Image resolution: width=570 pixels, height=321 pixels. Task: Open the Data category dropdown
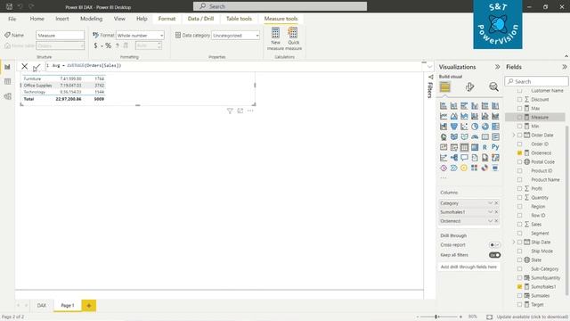(235, 36)
